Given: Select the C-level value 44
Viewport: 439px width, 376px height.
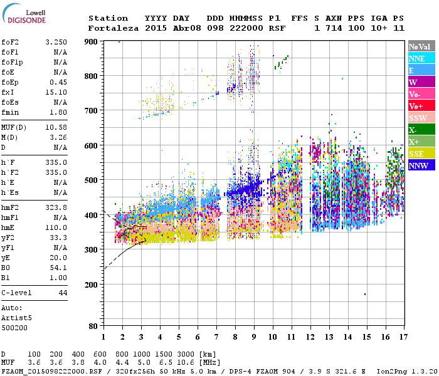Looking at the screenshot, I should [63, 293].
